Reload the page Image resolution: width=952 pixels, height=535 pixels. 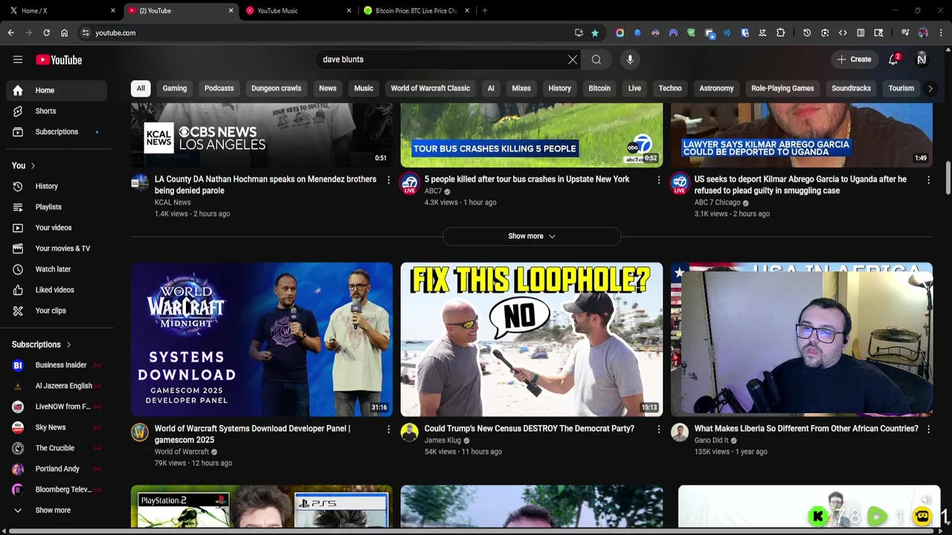point(46,33)
